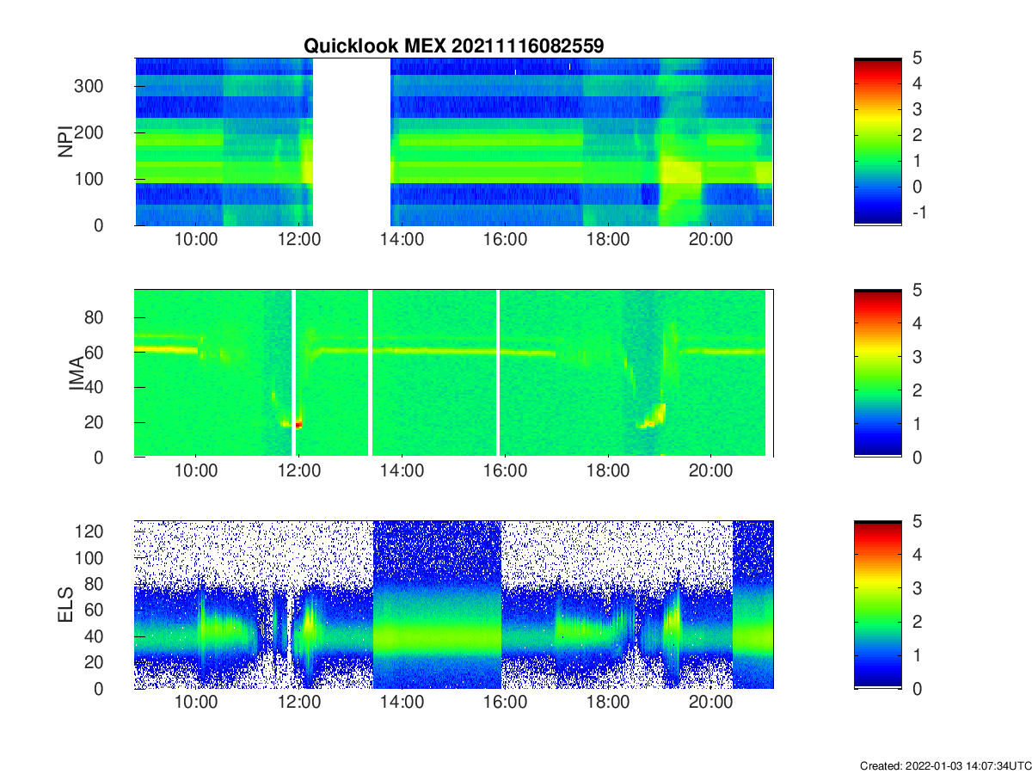Click the '14:00' tick under NPI plot
This screenshot has width=1032, height=774.
click(402, 241)
